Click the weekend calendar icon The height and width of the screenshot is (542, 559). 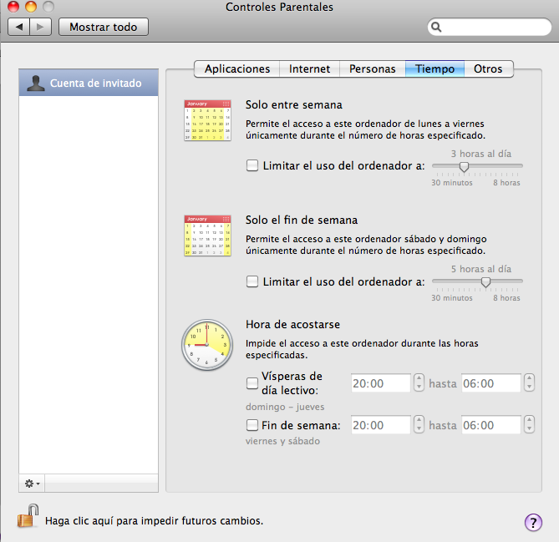pyautogui.click(x=207, y=236)
